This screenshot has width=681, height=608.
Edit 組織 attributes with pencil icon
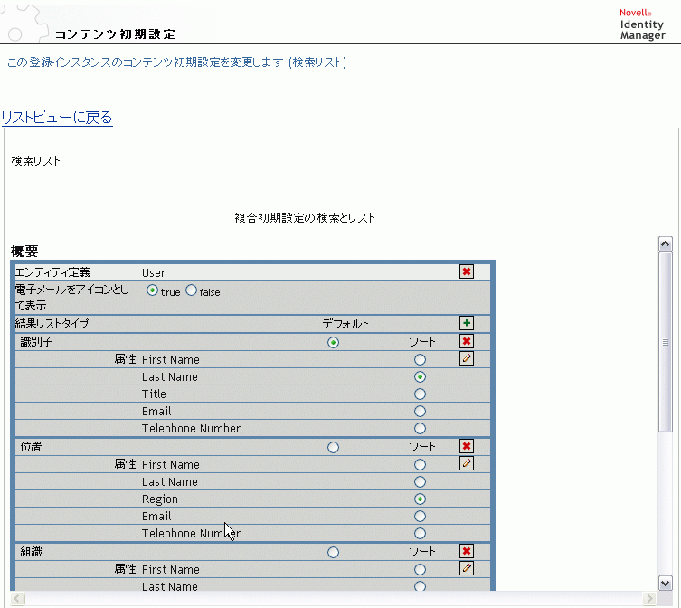click(x=467, y=568)
